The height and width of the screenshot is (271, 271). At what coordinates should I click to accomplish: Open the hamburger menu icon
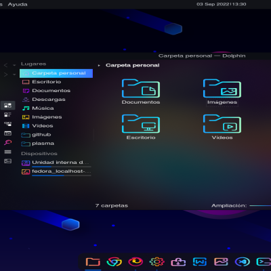(x=7, y=152)
